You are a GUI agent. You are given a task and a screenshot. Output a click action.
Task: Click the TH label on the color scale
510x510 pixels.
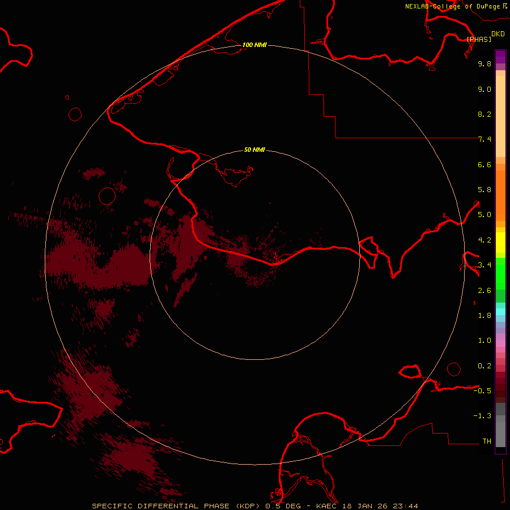(x=487, y=441)
